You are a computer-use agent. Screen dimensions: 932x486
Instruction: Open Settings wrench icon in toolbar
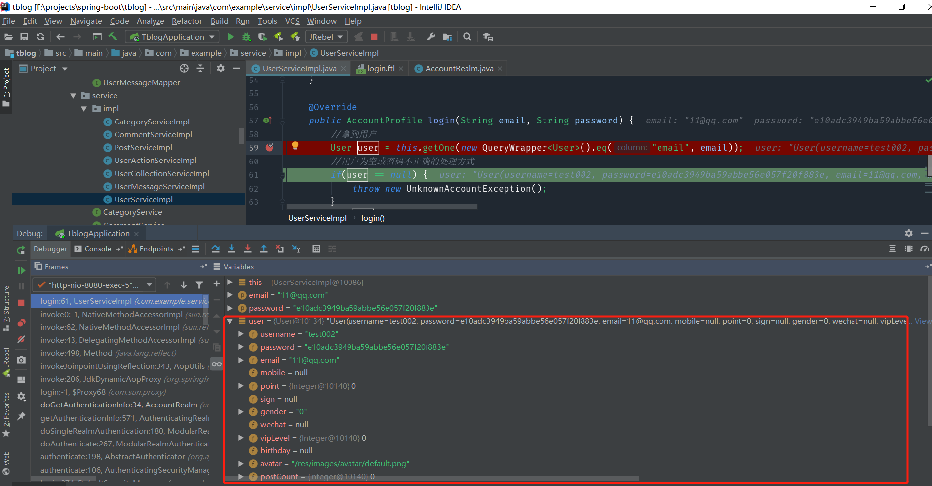[x=431, y=37]
